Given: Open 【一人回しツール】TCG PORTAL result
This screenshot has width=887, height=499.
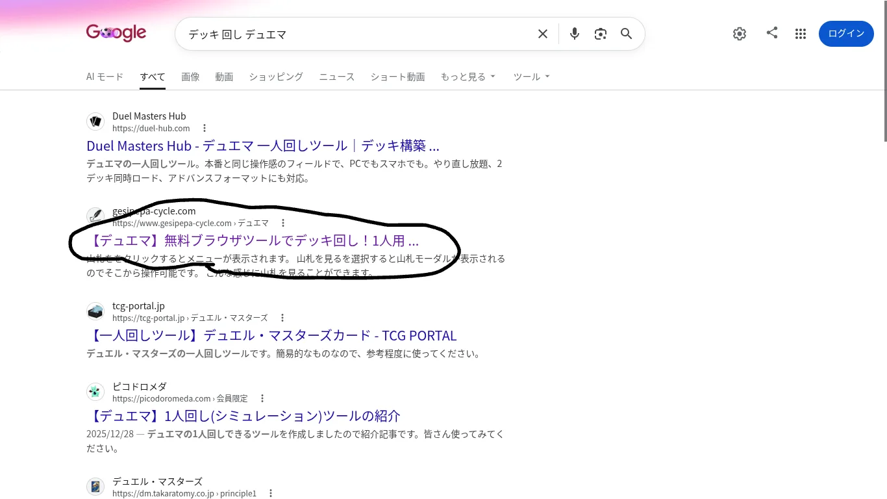Looking at the screenshot, I should tap(271, 335).
